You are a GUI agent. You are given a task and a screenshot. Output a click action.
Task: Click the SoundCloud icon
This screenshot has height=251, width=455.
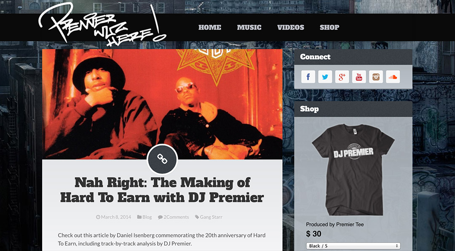tap(393, 77)
